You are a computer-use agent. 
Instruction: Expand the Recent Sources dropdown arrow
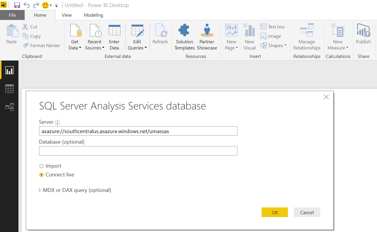click(103, 48)
